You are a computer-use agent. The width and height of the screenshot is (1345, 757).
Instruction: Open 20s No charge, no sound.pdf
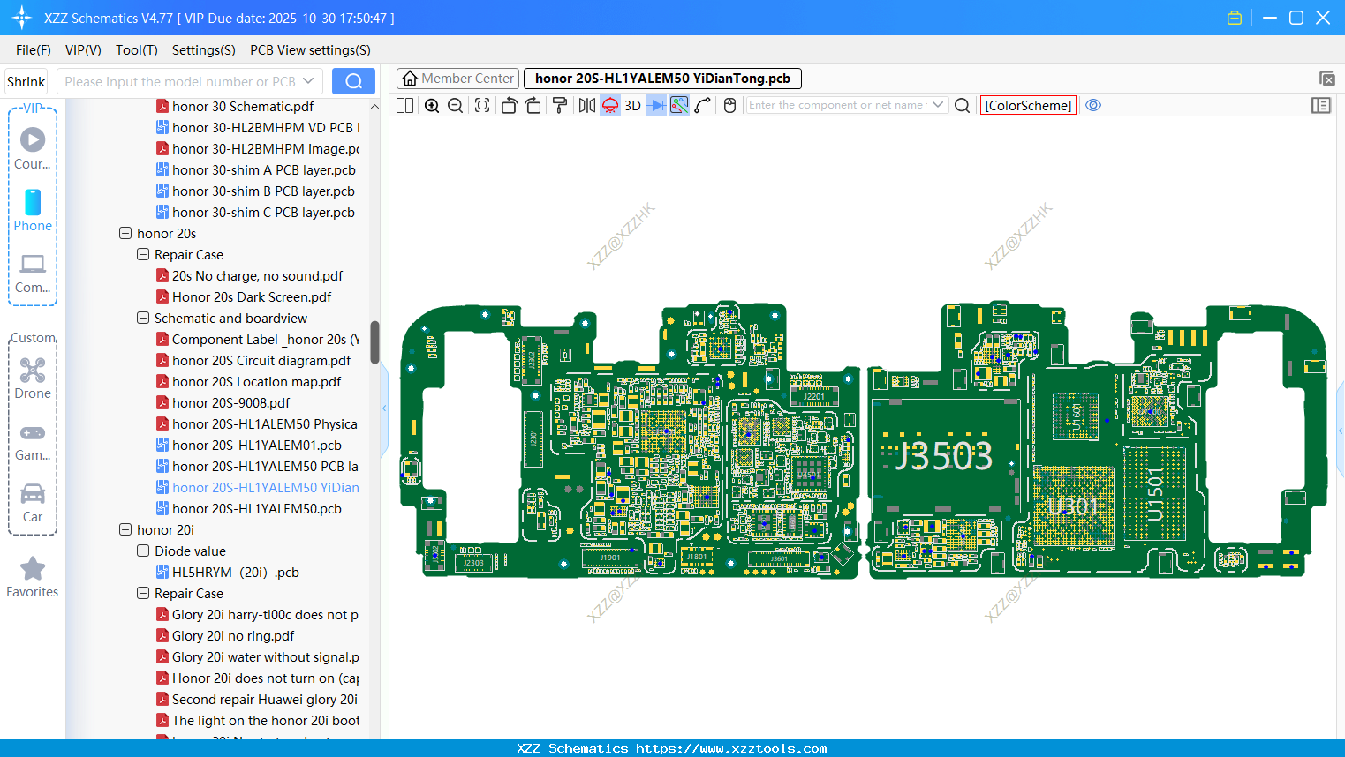257,276
